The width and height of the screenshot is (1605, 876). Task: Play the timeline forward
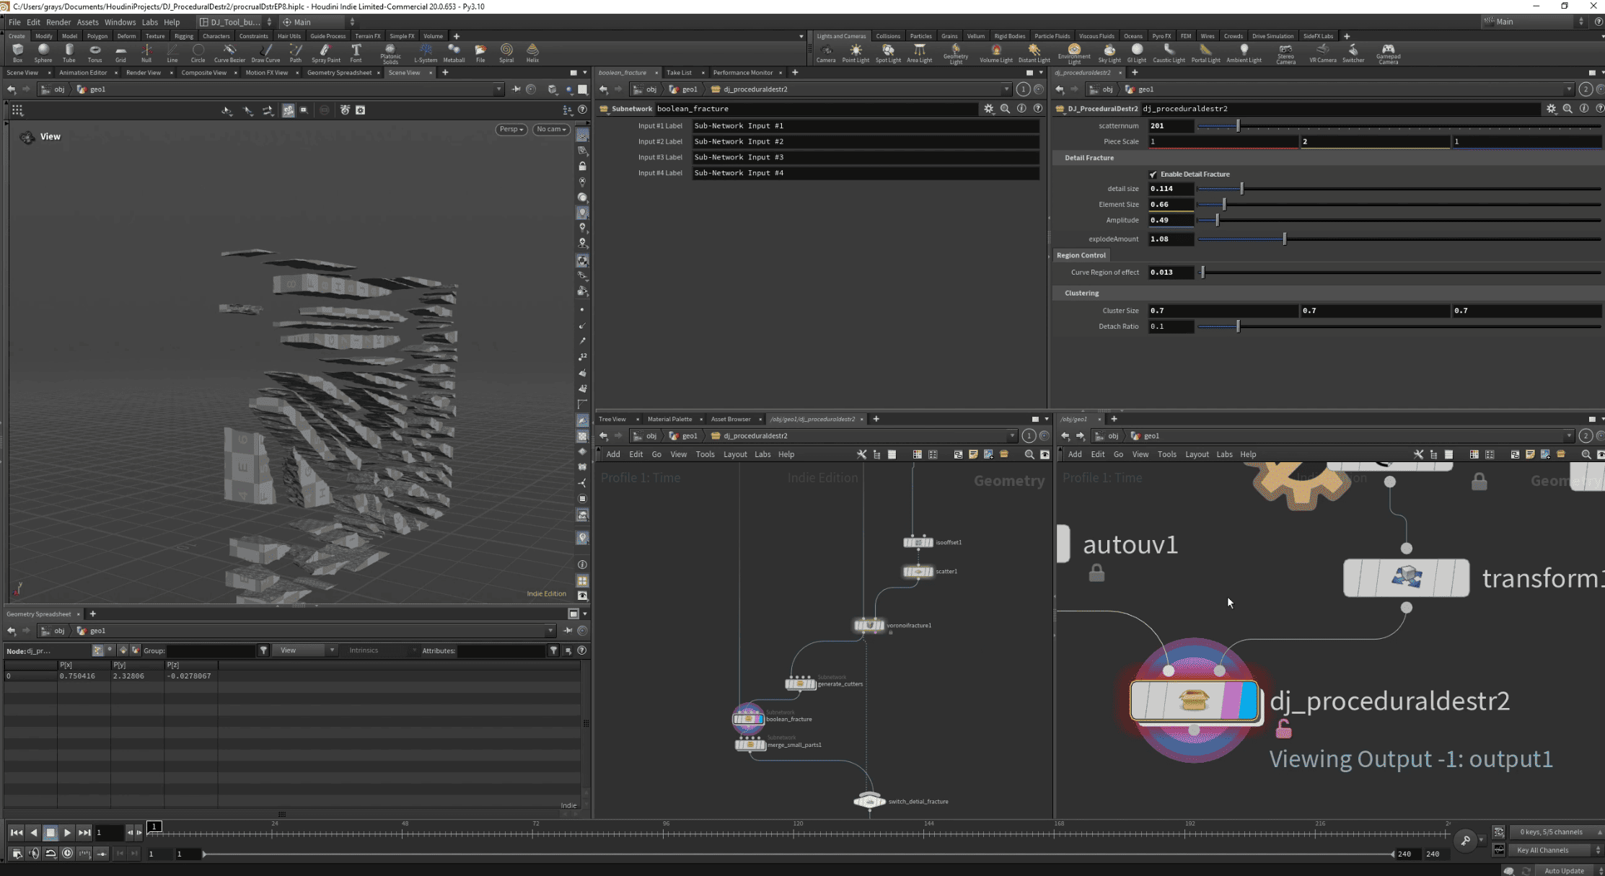coord(67,832)
